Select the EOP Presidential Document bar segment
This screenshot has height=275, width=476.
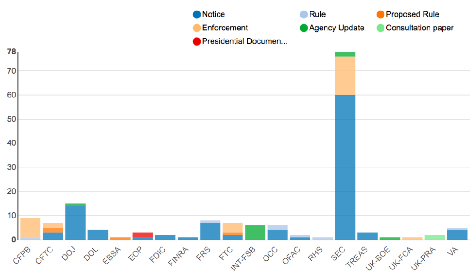tap(143, 235)
